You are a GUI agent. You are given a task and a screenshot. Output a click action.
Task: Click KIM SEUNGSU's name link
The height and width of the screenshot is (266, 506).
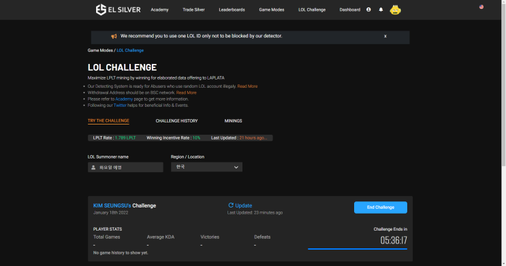click(x=112, y=205)
